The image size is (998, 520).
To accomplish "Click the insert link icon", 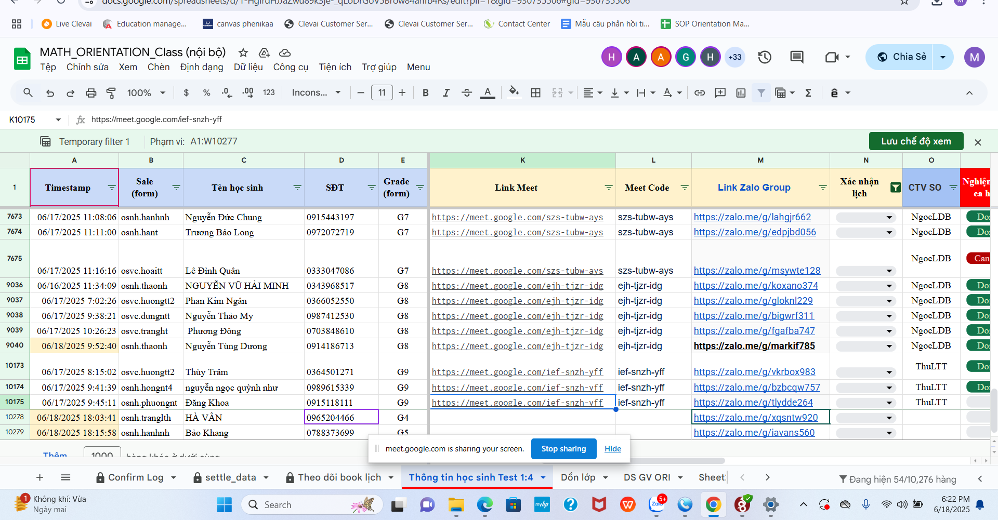I will [x=700, y=93].
